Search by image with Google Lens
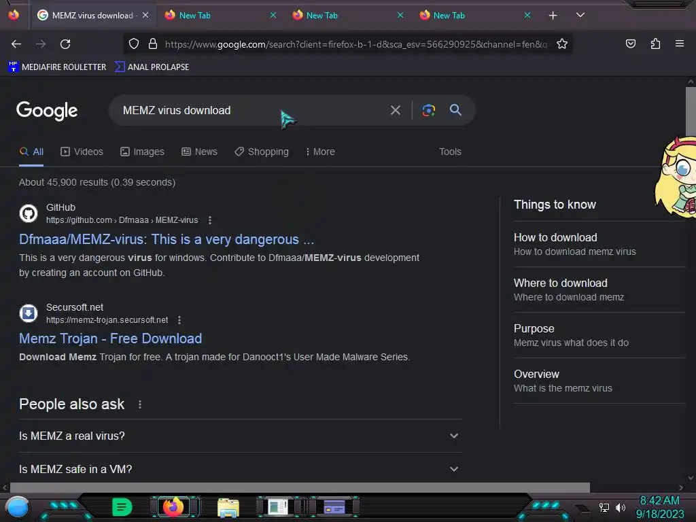The image size is (696, 522). coord(428,110)
